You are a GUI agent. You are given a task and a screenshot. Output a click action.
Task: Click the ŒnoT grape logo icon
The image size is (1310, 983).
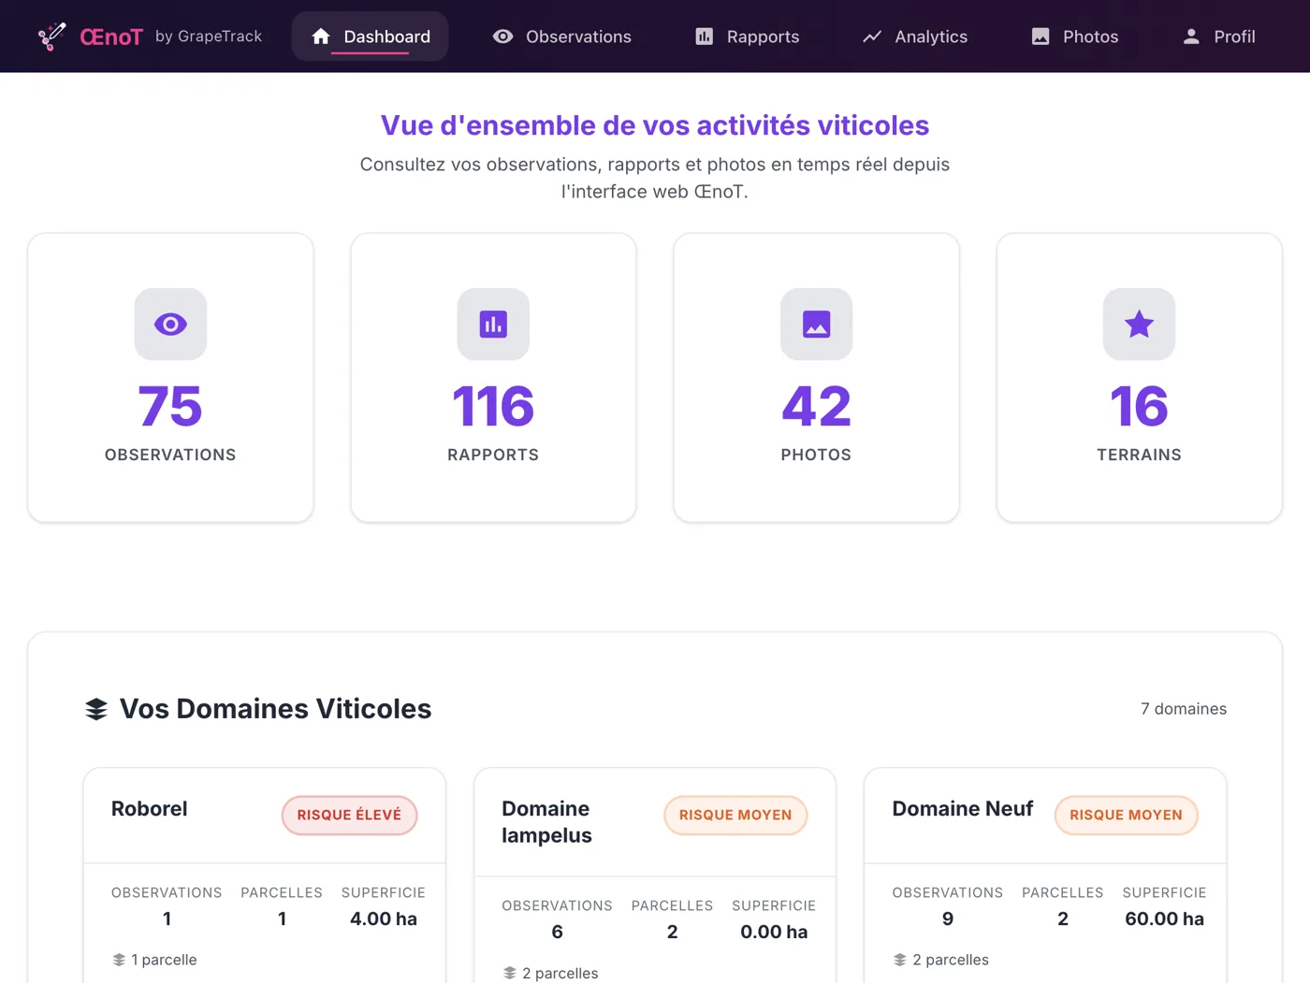51,36
